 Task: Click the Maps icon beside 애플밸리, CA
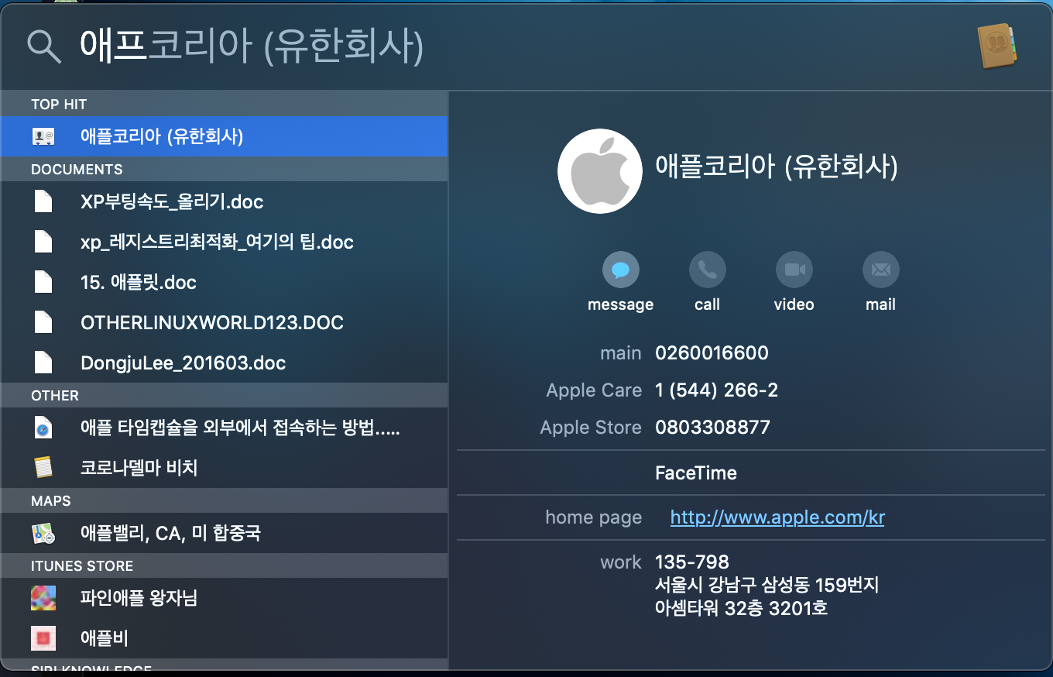(43, 533)
